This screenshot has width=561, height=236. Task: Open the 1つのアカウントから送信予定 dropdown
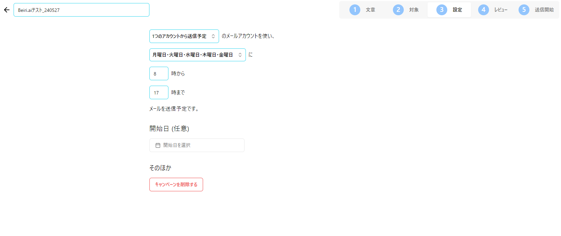click(179, 36)
